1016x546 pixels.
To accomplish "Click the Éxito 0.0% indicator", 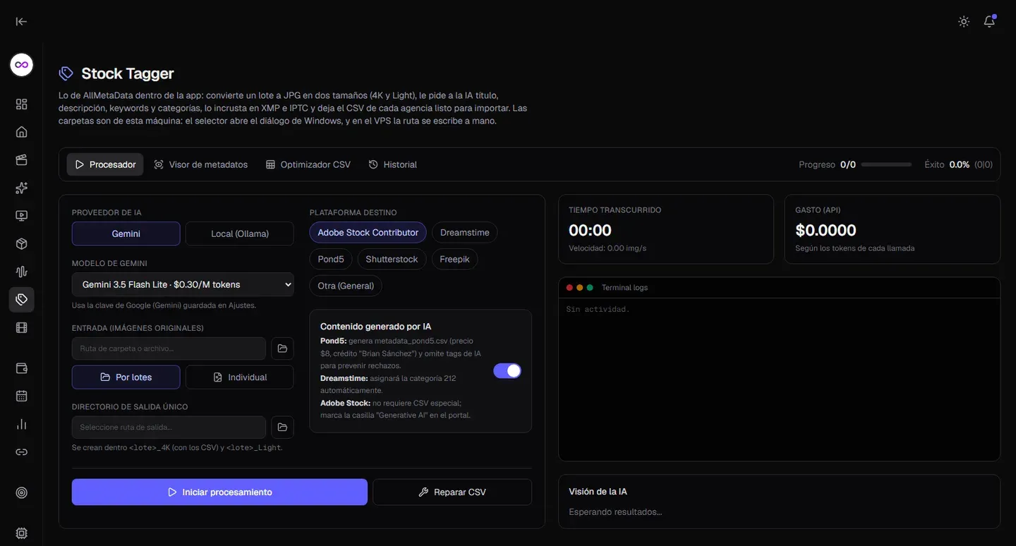I will pyautogui.click(x=958, y=164).
